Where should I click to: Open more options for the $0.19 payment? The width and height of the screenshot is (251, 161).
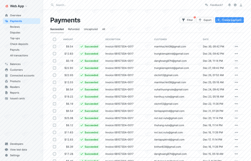point(236,61)
